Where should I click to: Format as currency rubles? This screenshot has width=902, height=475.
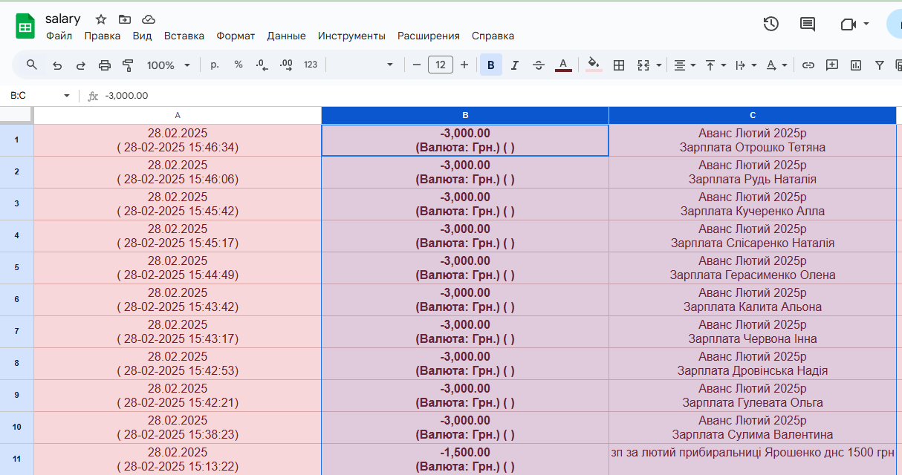(x=215, y=65)
